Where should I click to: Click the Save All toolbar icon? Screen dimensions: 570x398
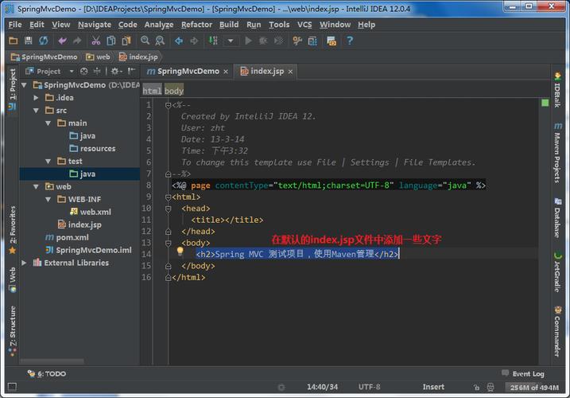[28, 41]
